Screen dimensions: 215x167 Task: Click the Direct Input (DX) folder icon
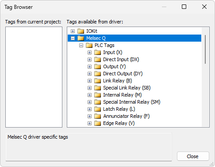pyautogui.click(x=97, y=59)
